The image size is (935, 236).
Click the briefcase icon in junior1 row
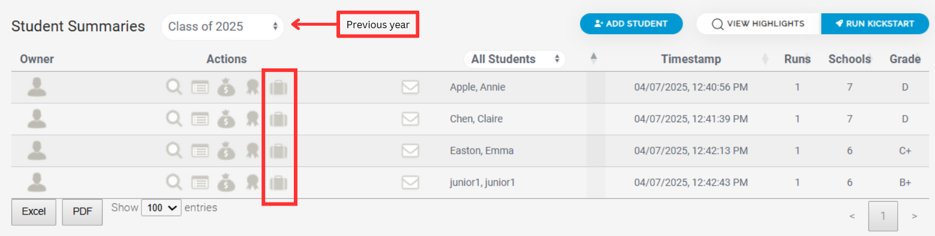click(279, 183)
